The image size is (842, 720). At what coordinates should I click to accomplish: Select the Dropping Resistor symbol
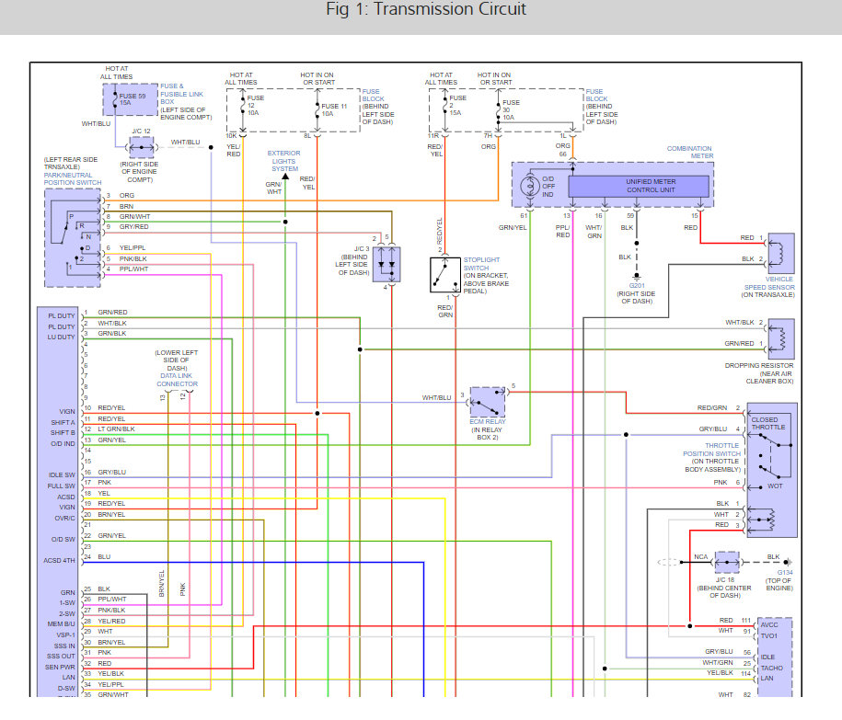pos(781,339)
